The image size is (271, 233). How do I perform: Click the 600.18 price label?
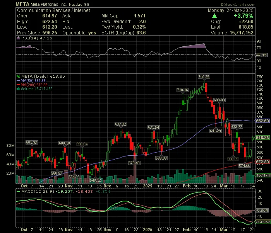pyautogui.click(x=65, y=143)
